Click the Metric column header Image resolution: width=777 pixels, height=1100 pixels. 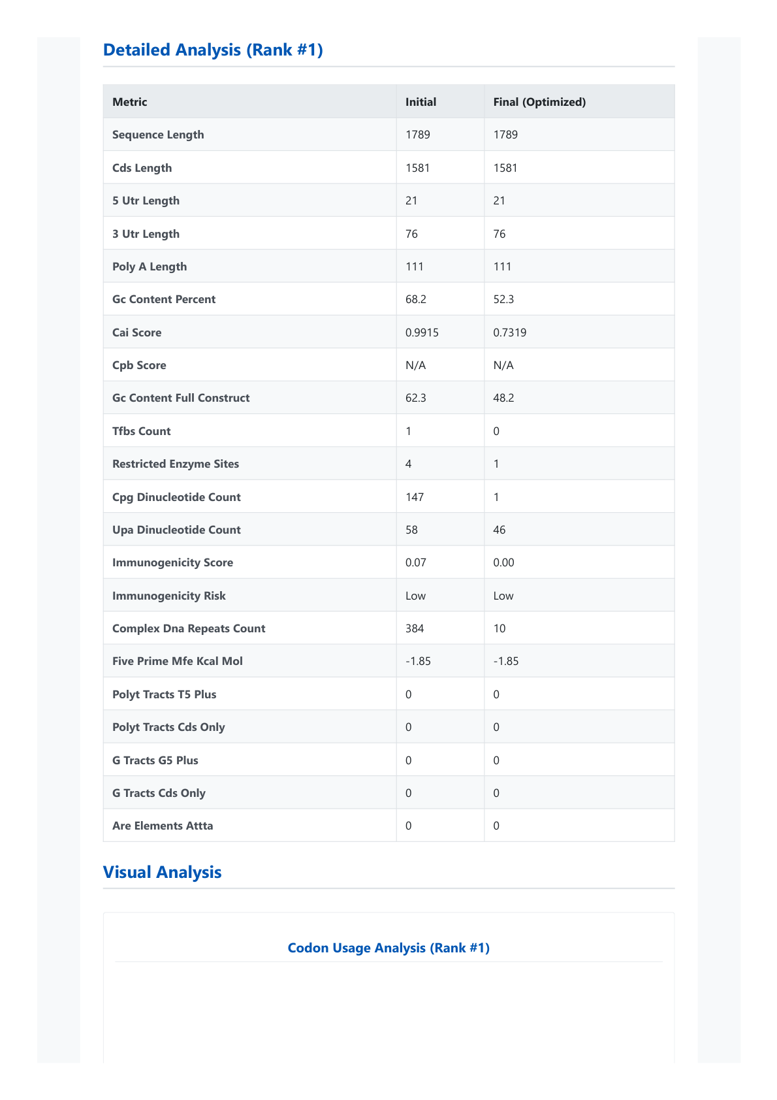click(x=130, y=102)
